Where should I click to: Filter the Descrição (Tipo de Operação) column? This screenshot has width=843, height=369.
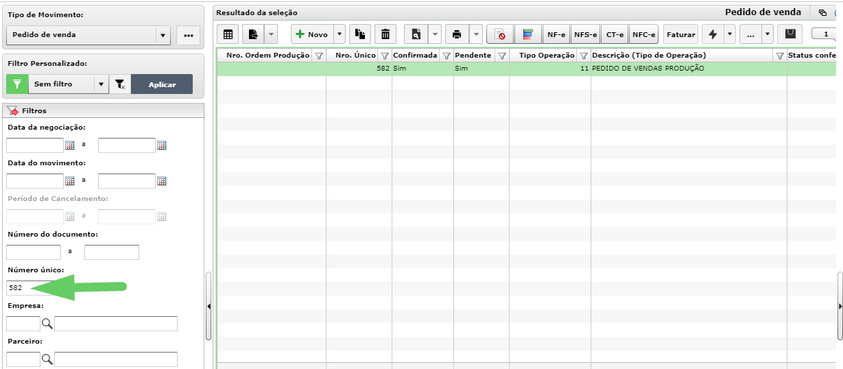(x=780, y=56)
